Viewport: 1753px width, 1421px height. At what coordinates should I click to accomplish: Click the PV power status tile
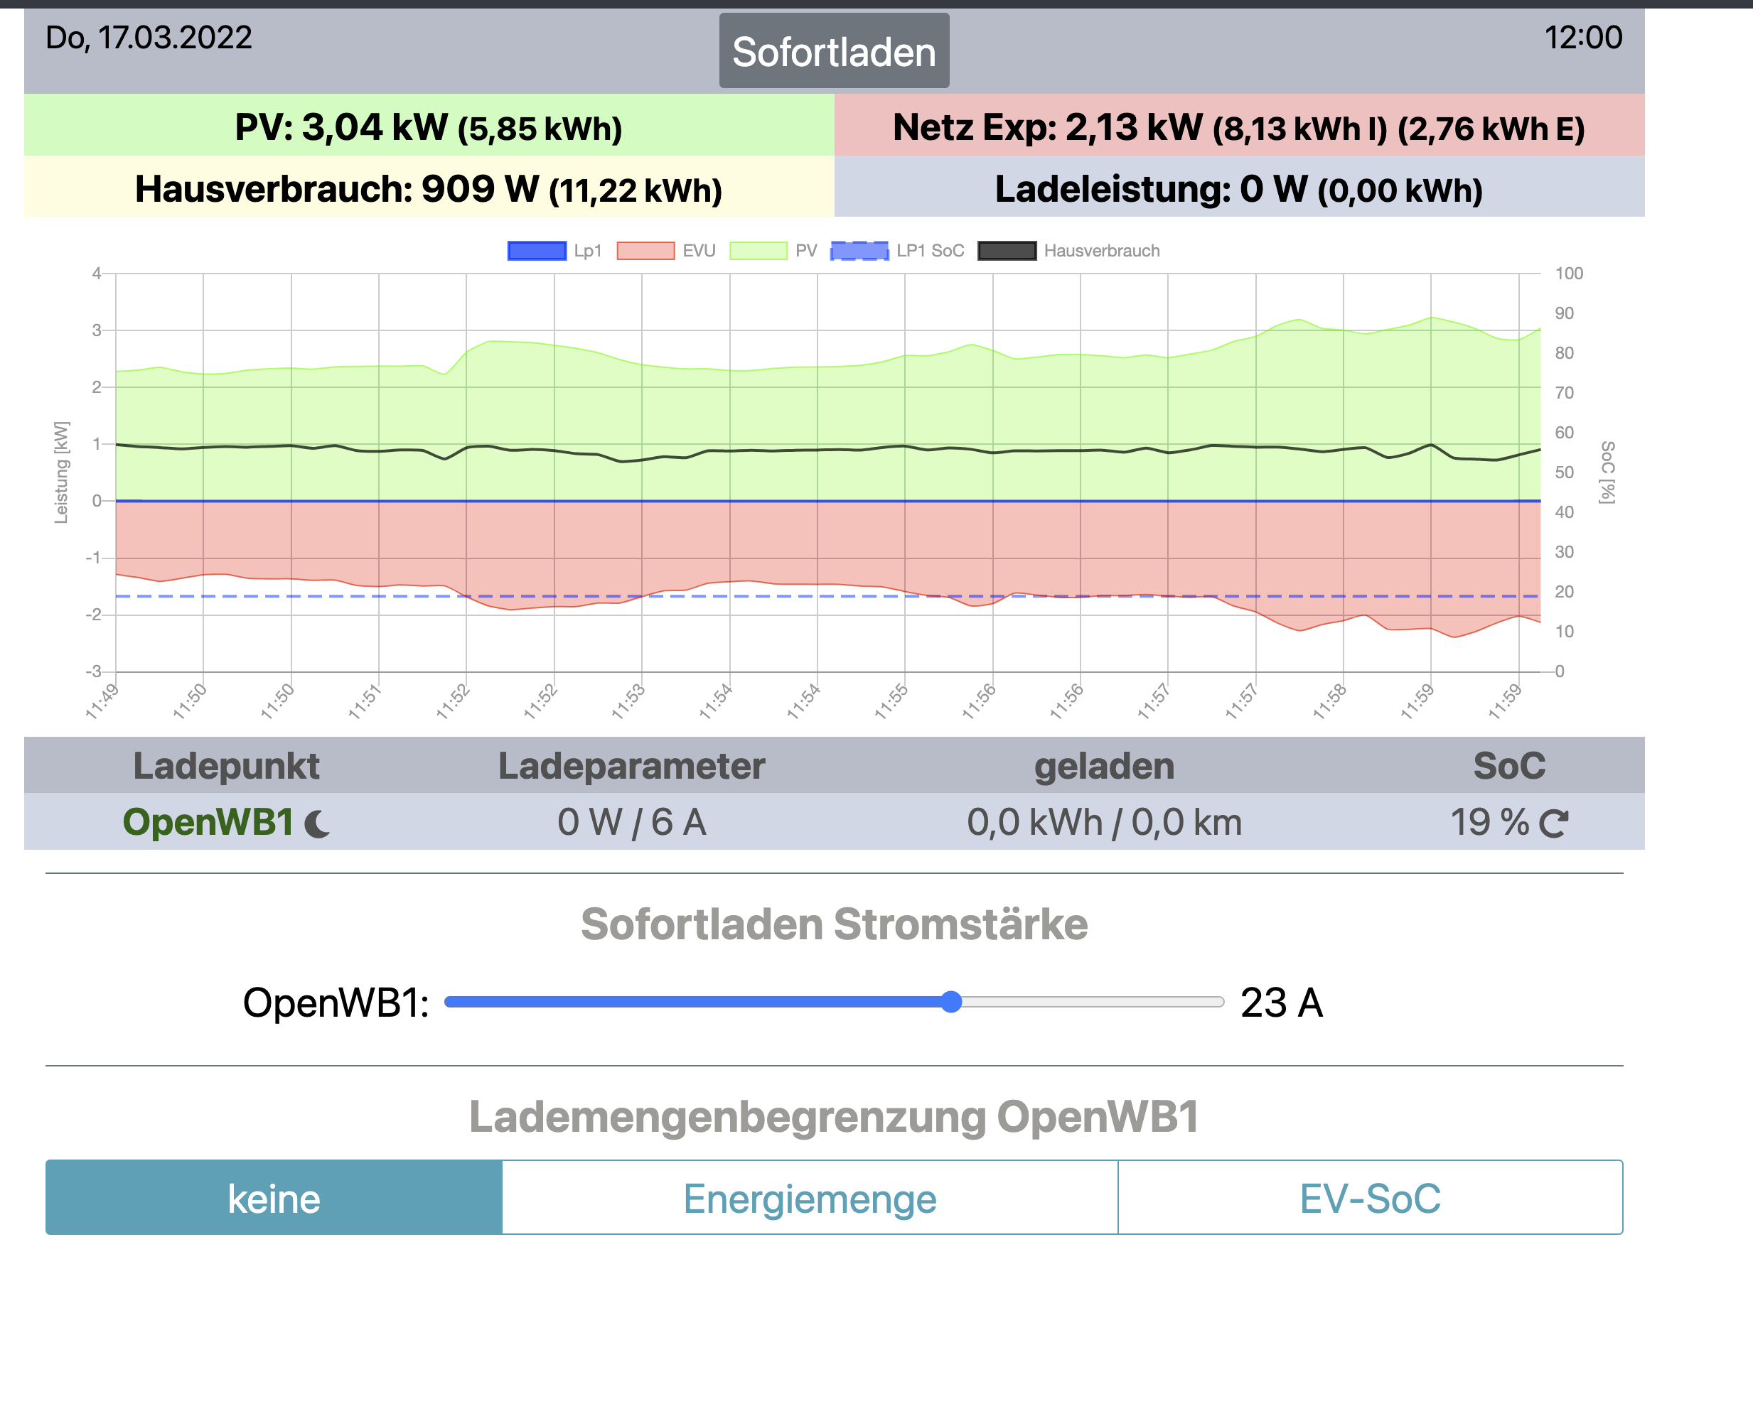coord(428,126)
